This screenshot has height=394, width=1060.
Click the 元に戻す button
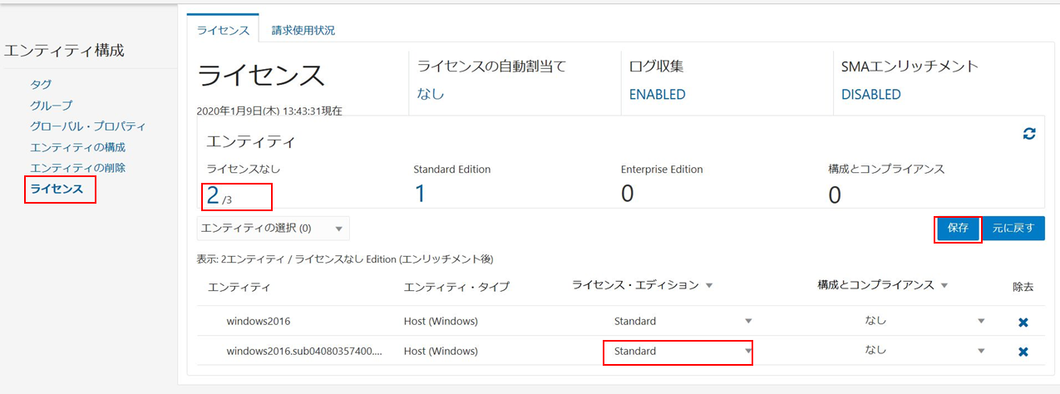[1013, 228]
